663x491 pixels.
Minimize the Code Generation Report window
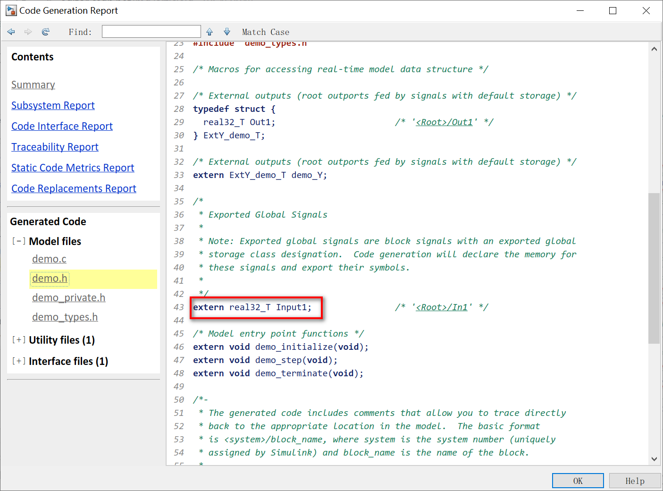pyautogui.click(x=580, y=10)
